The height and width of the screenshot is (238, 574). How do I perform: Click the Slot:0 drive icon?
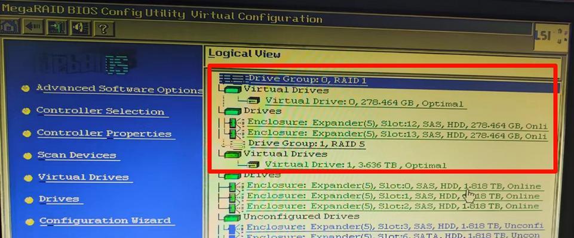pyautogui.click(x=233, y=187)
